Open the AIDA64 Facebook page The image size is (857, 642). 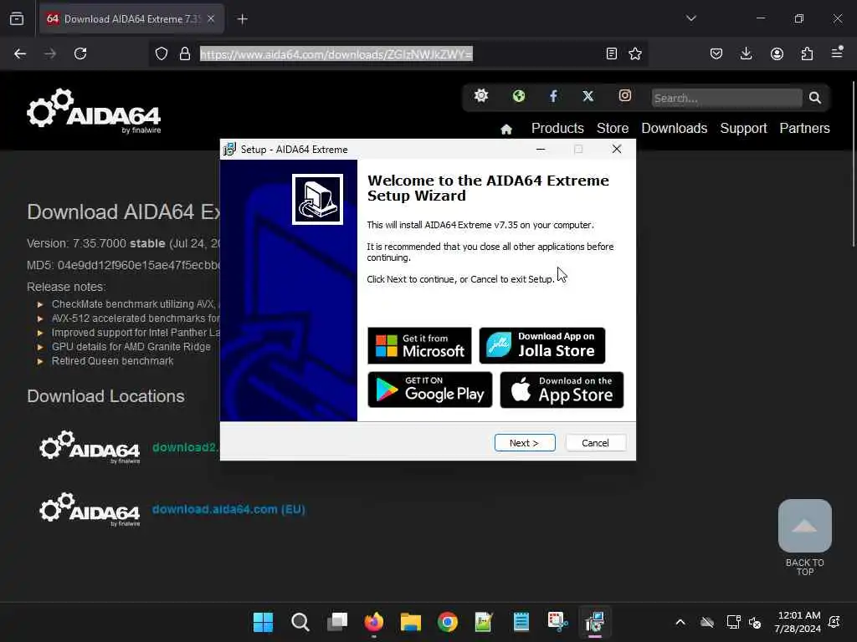point(553,96)
